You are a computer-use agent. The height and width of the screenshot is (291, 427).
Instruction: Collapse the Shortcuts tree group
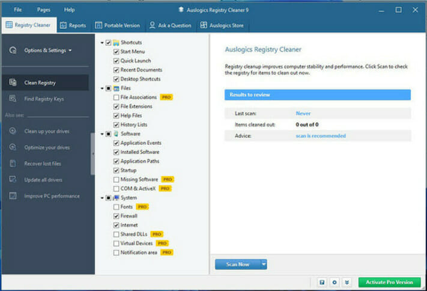coord(102,43)
